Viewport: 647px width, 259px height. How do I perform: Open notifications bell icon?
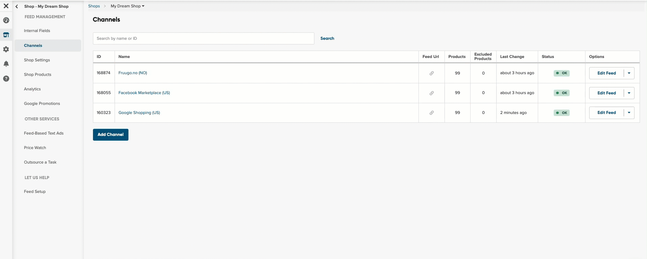pos(6,64)
